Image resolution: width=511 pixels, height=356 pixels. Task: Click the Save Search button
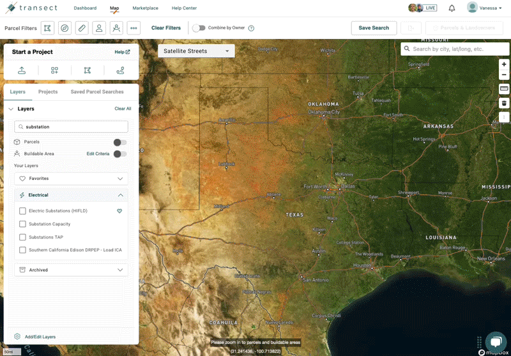click(x=374, y=28)
